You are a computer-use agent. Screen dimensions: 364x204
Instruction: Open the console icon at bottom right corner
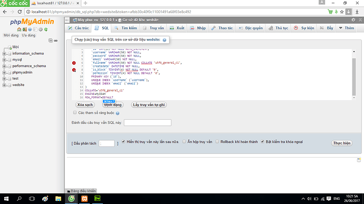pyautogui.click(x=359, y=160)
